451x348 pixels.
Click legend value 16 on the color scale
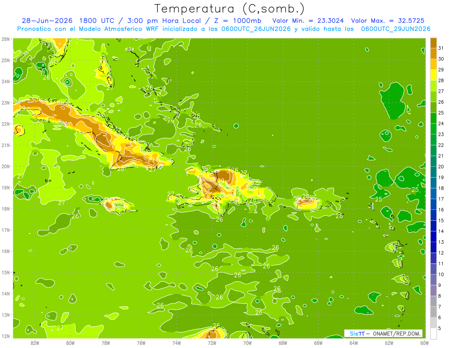[x=441, y=210]
